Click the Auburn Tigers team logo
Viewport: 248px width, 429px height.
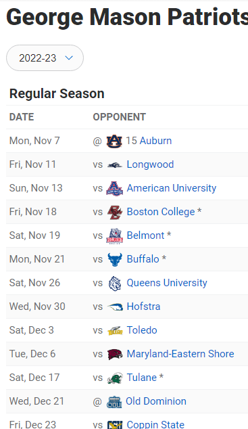tap(114, 141)
